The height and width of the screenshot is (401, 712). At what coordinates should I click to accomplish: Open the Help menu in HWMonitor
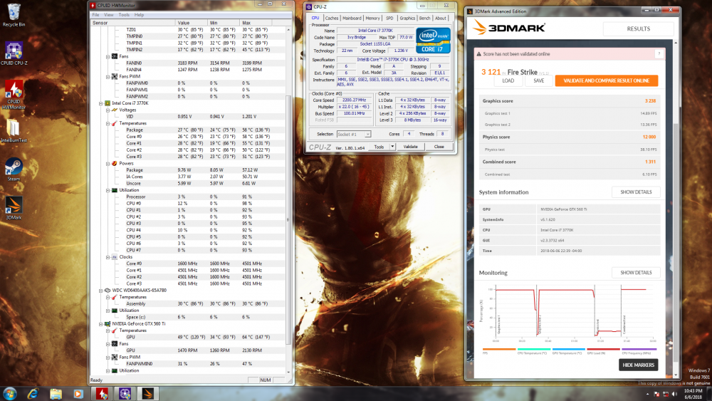(x=139, y=14)
